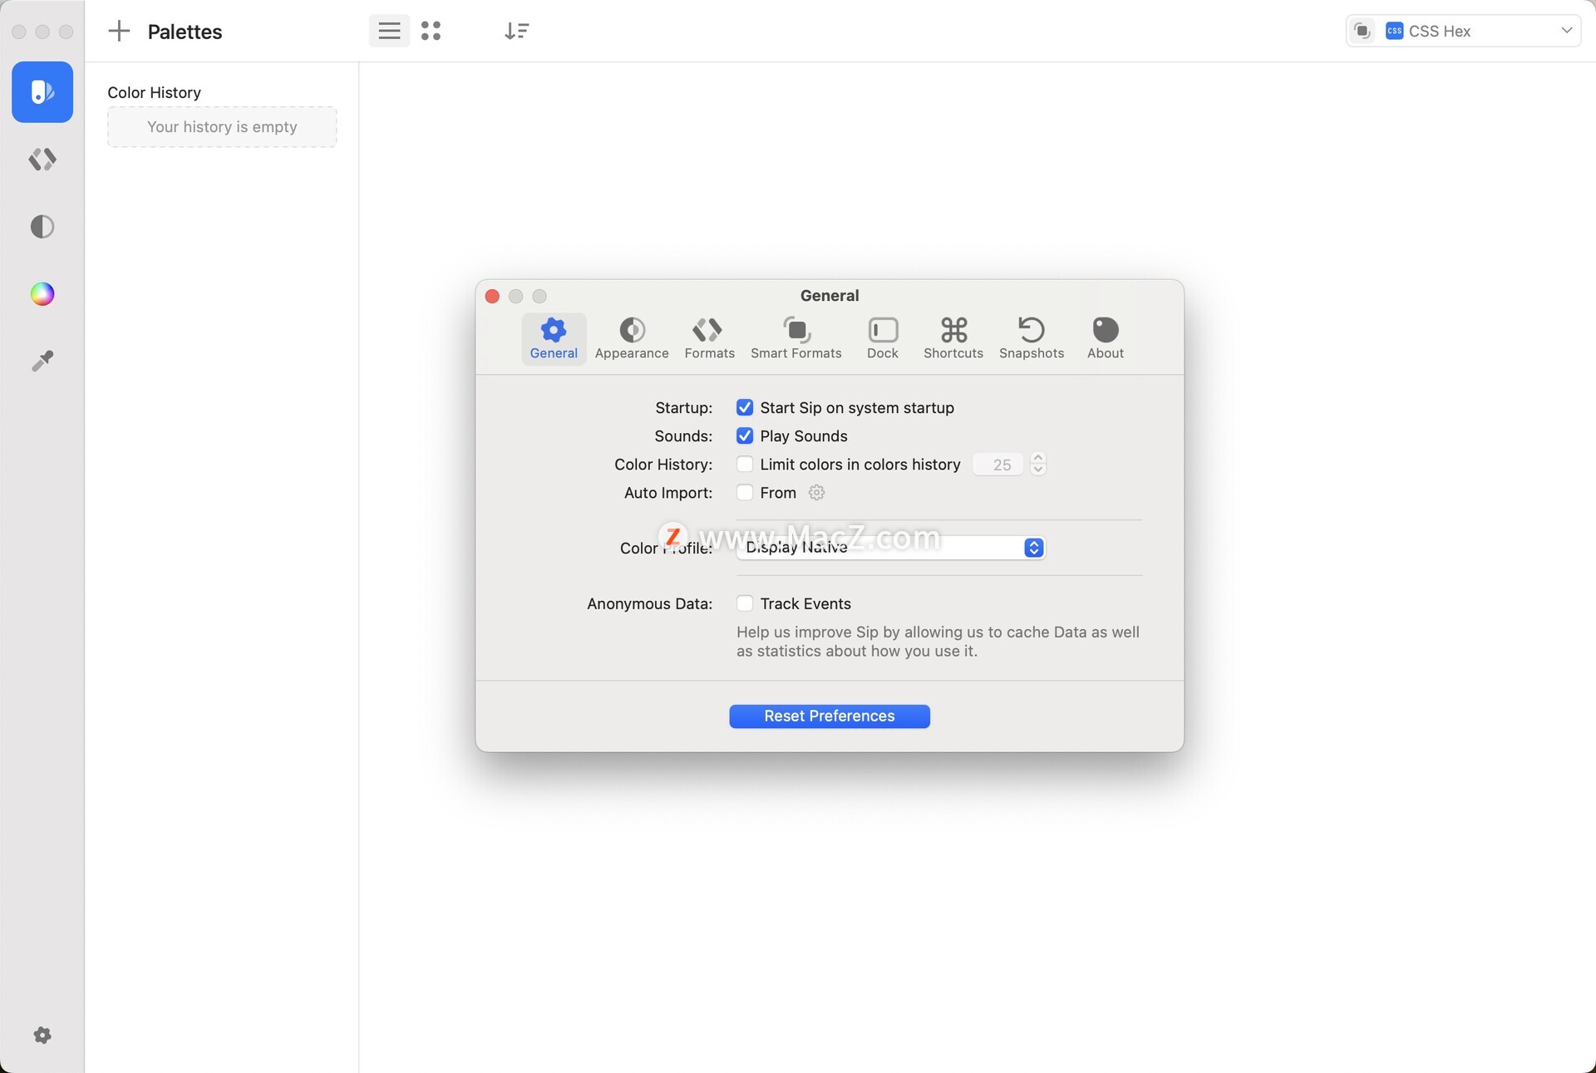Open the Smart Formats preferences tab

coord(796,338)
